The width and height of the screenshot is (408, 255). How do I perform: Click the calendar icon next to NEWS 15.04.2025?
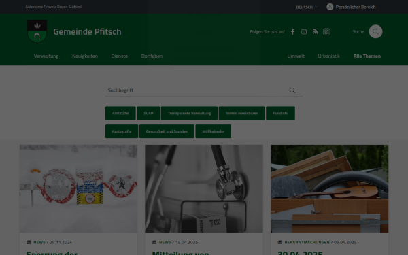pyautogui.click(x=154, y=242)
